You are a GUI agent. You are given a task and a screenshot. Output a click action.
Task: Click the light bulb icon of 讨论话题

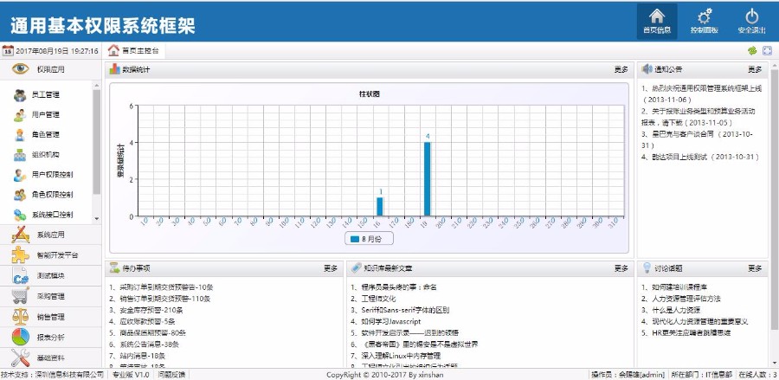[x=647, y=267]
